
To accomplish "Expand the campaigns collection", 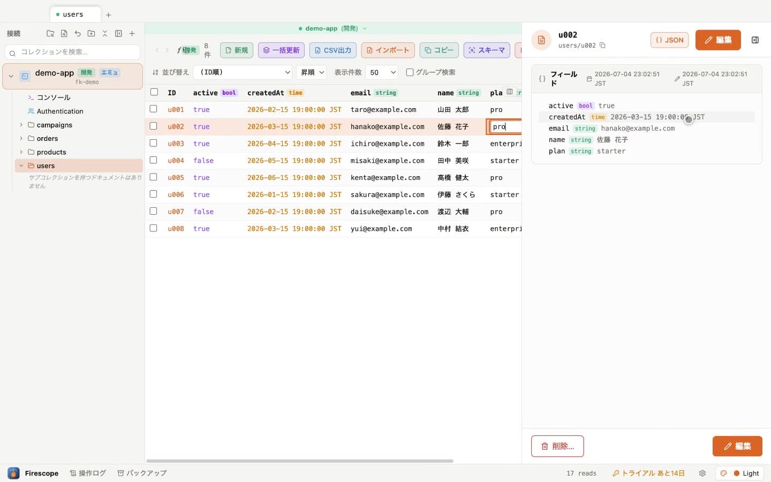I will pyautogui.click(x=21, y=125).
